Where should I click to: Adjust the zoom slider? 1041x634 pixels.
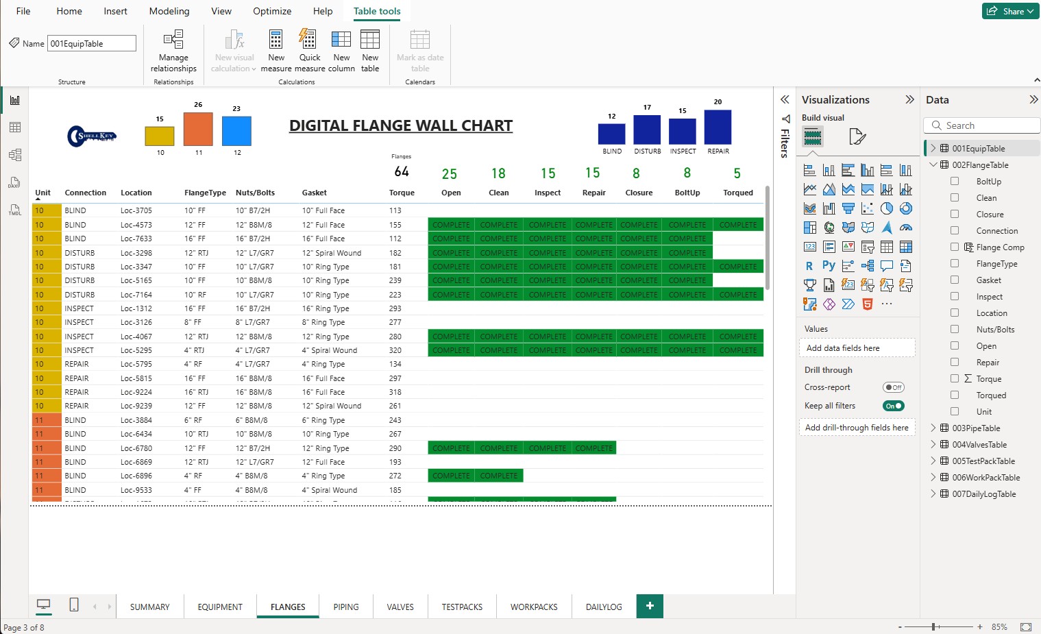pos(933,626)
